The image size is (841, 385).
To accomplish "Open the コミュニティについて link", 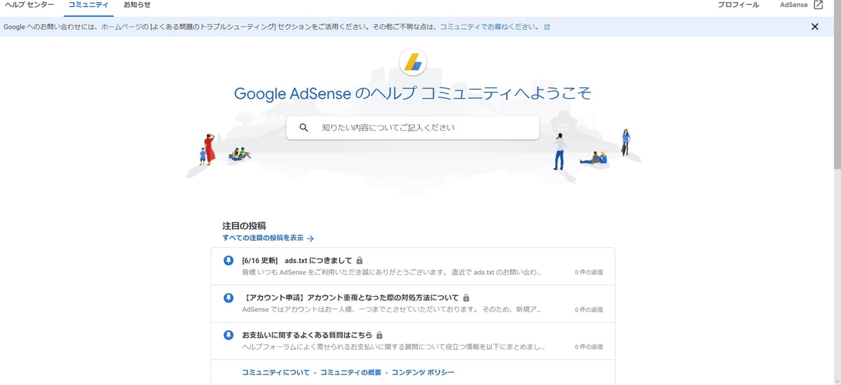I will [x=275, y=372].
